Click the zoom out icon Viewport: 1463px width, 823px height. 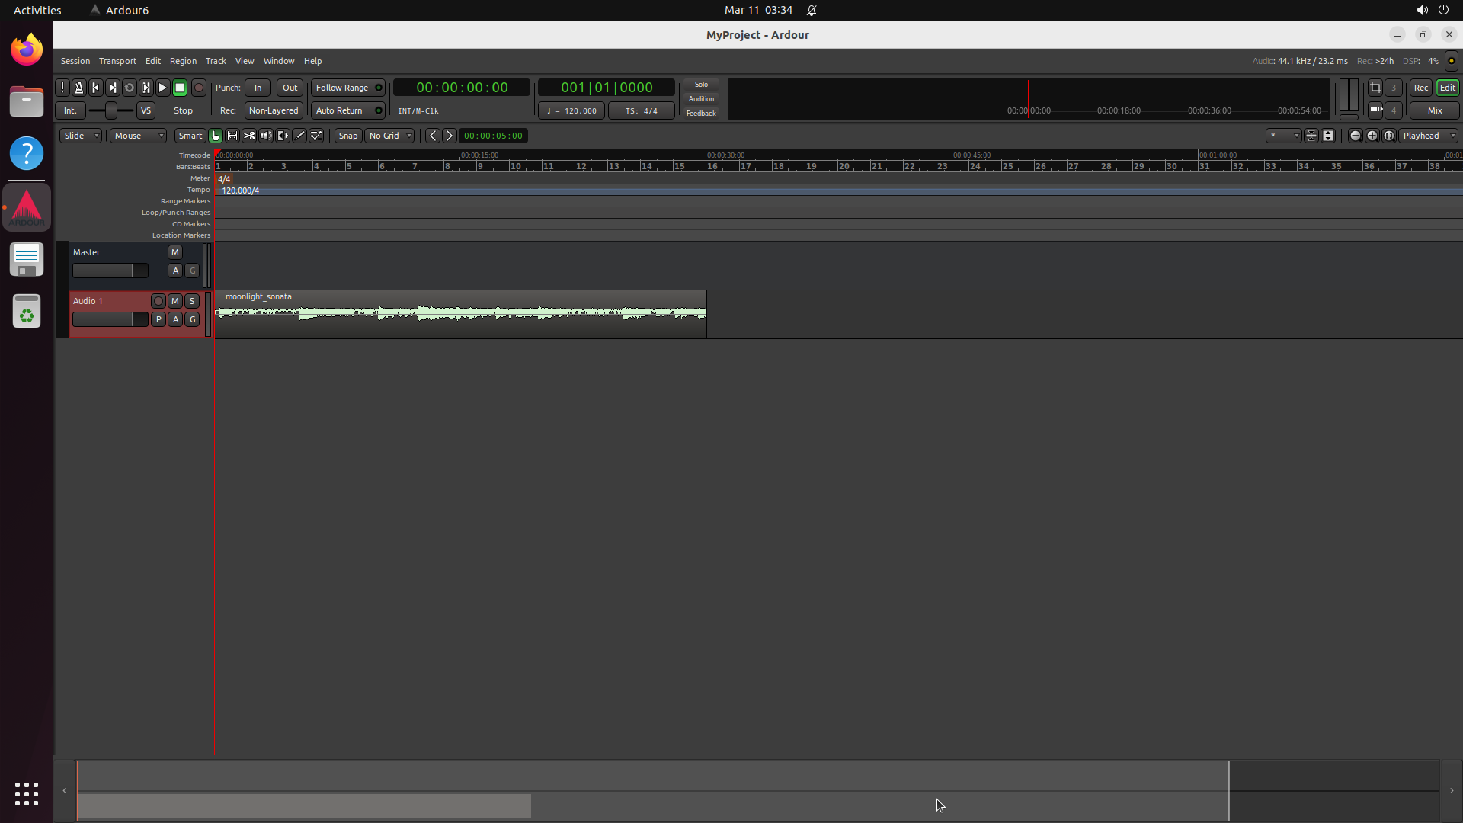coord(1355,136)
